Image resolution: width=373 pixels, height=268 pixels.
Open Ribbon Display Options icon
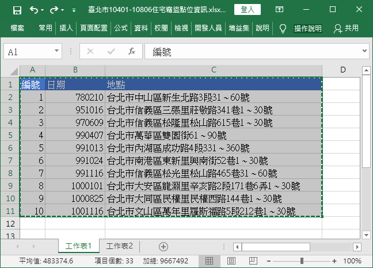279,10
